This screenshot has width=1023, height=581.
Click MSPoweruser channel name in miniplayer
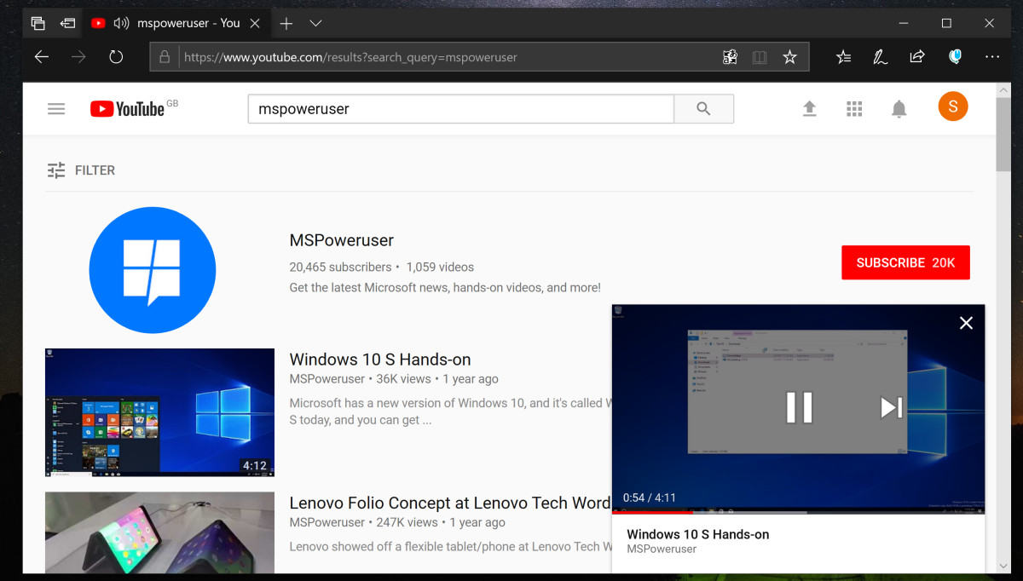(662, 549)
